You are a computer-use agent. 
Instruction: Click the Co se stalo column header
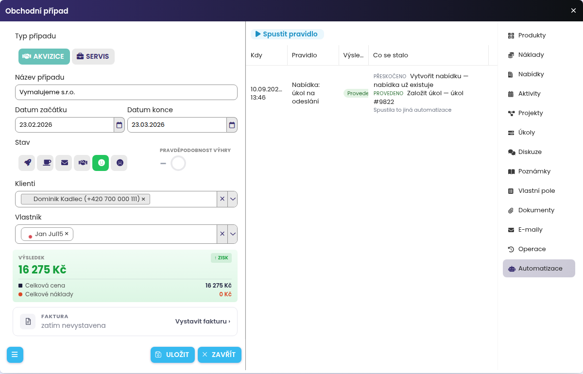tap(428, 55)
